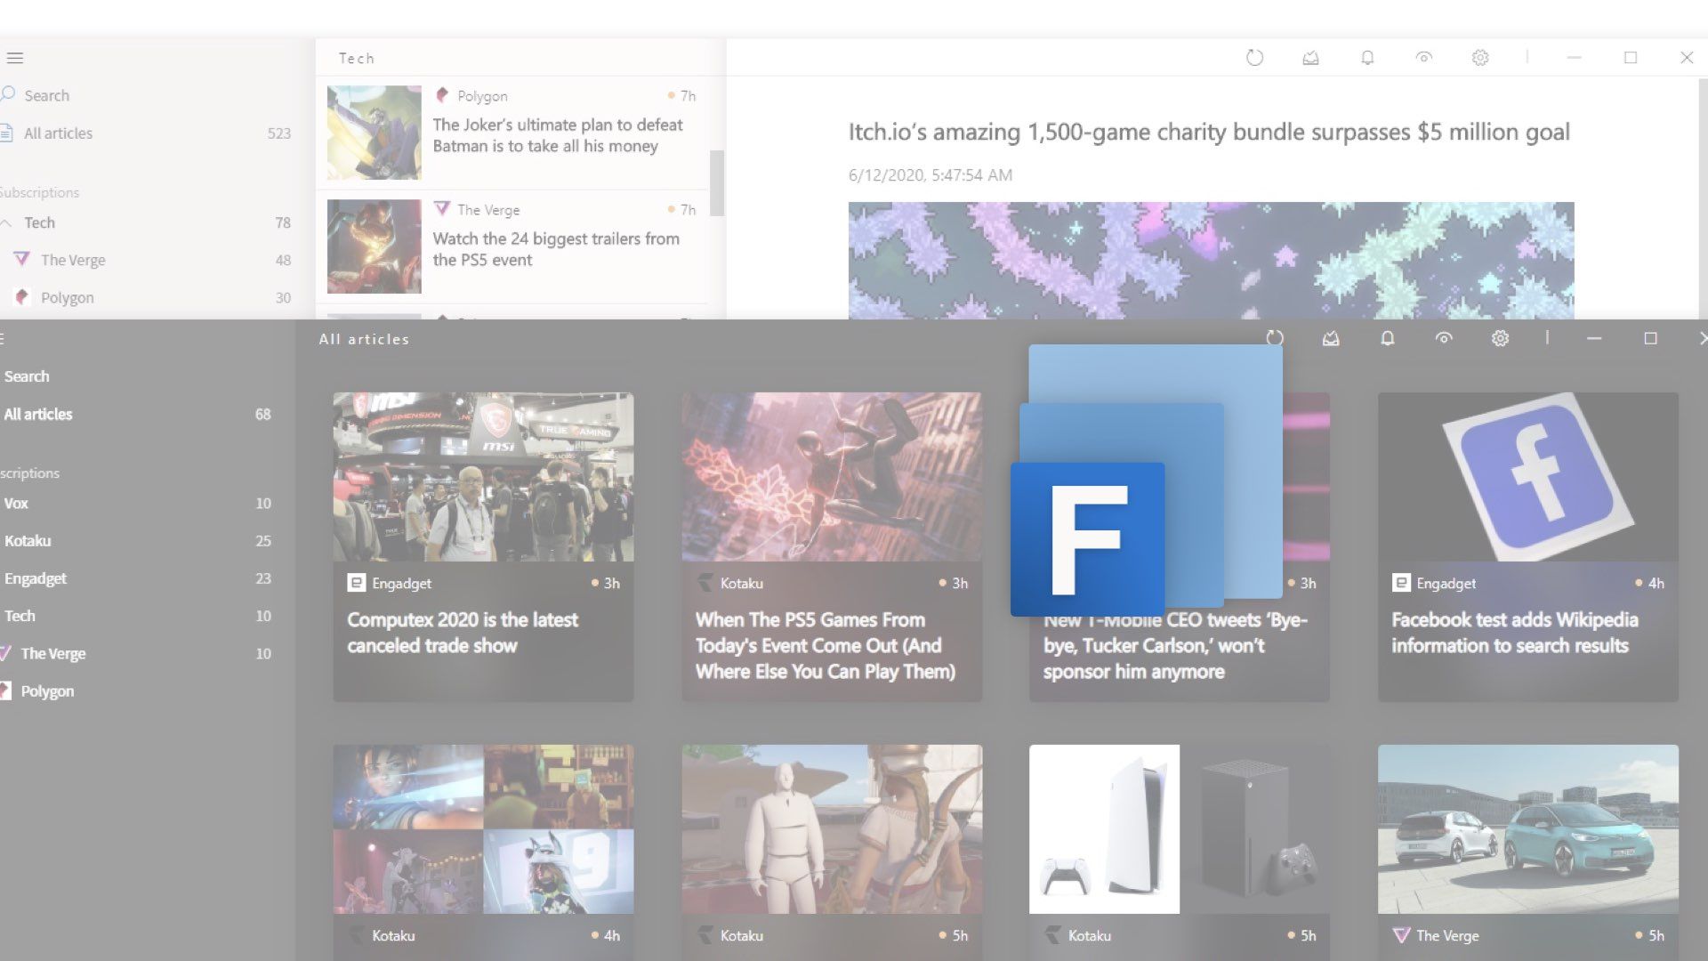This screenshot has height=961, width=1708.
Task: Click the refresh icon in light window
Action: coord(1254,58)
